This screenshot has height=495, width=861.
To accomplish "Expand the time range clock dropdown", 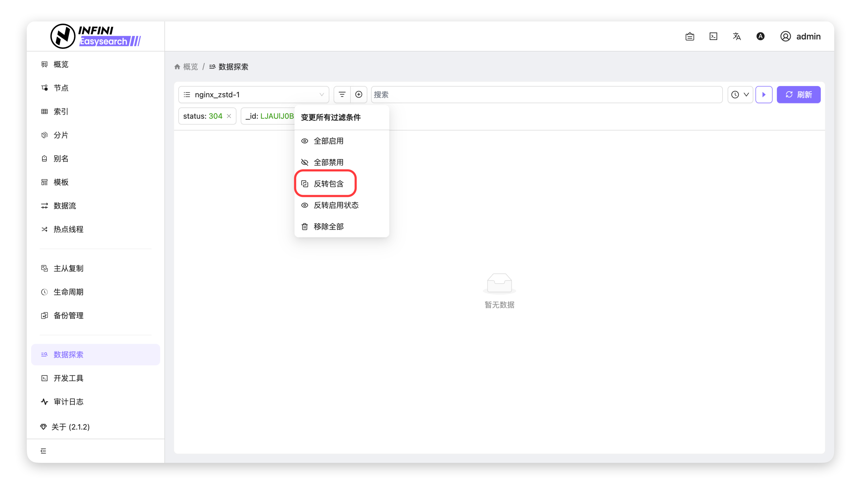I will click(740, 95).
